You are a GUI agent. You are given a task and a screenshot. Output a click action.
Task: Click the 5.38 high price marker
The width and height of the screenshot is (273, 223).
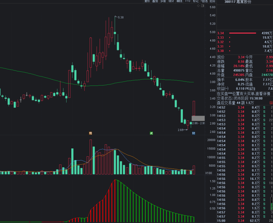click(x=120, y=17)
